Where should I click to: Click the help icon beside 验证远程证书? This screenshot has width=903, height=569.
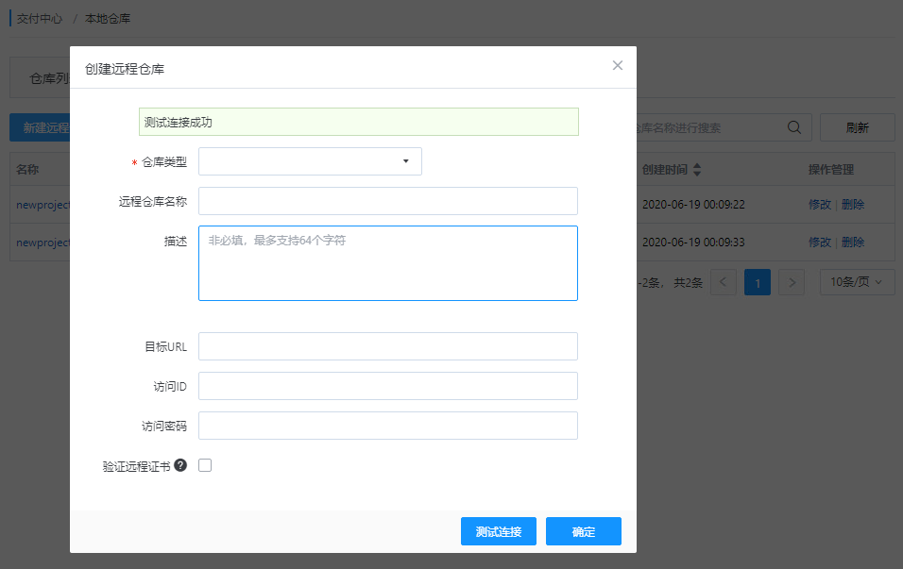[x=180, y=465]
